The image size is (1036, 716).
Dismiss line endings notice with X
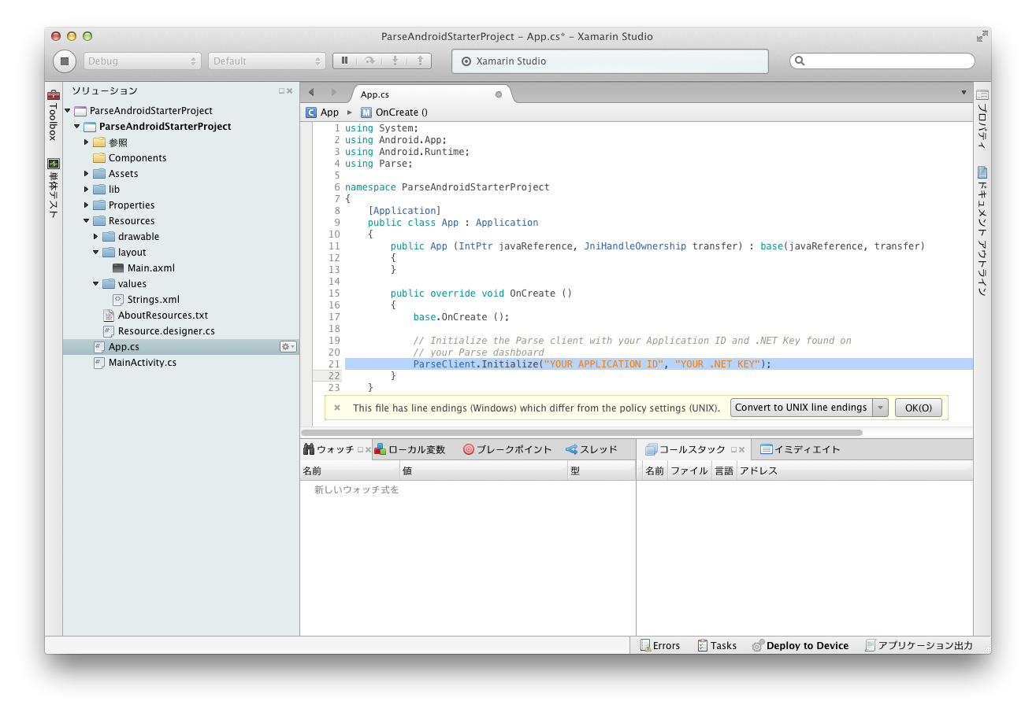click(x=337, y=408)
